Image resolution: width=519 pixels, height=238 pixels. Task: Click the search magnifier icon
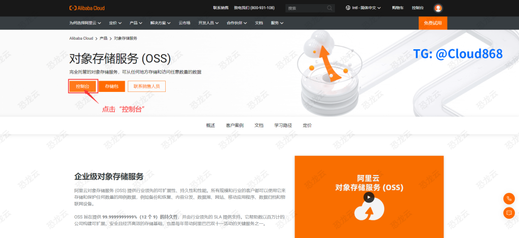329,8
